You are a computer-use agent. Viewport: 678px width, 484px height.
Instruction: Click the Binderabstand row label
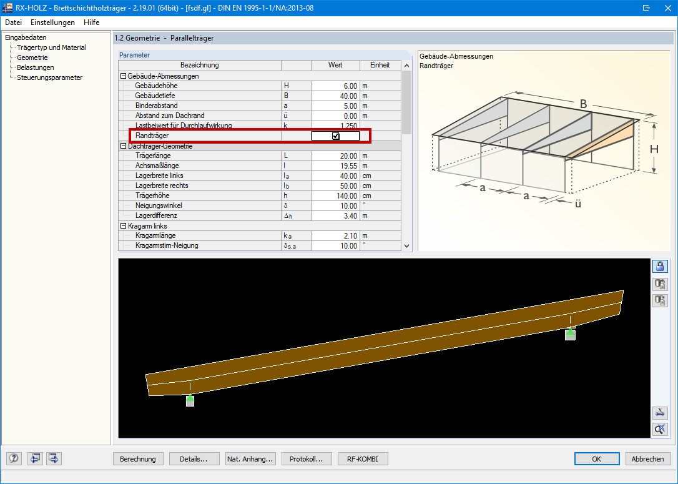click(x=156, y=106)
